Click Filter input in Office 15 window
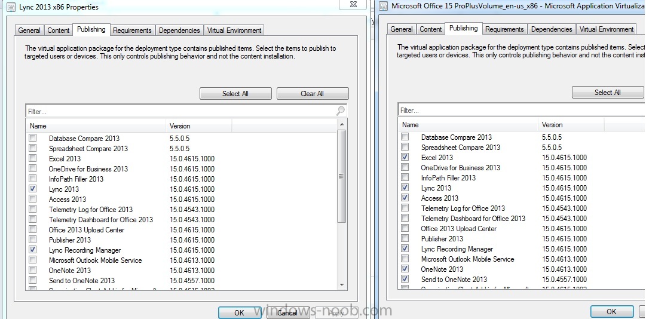 pos(522,110)
